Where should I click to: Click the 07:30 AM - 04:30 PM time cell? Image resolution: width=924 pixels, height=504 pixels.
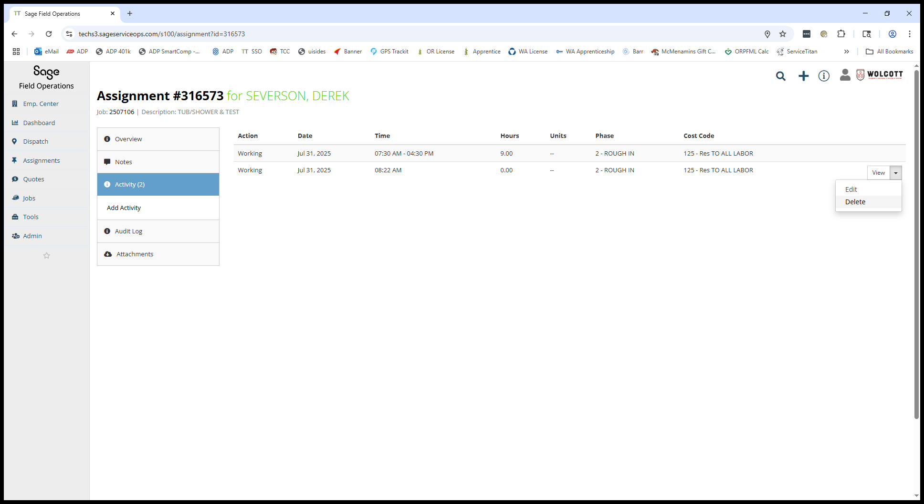click(x=404, y=153)
